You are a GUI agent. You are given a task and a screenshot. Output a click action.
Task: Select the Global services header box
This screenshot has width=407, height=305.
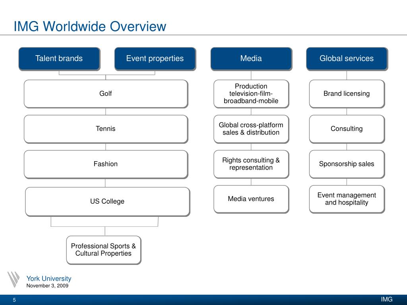click(x=347, y=59)
